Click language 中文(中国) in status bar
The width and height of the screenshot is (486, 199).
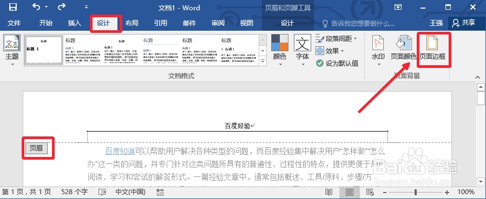(130, 192)
